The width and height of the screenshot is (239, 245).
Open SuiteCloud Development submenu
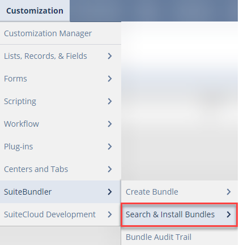point(61,214)
